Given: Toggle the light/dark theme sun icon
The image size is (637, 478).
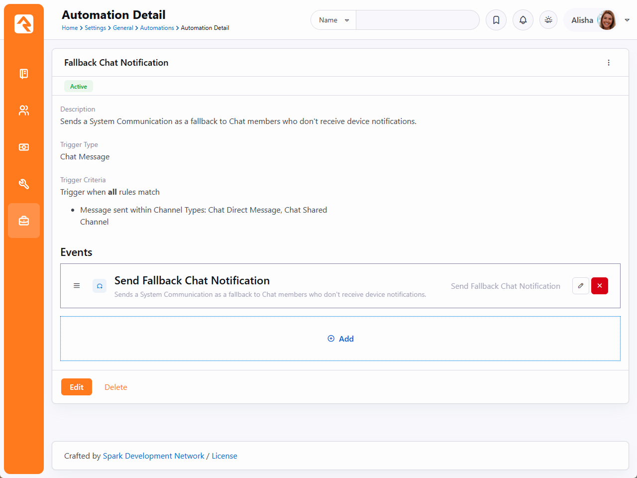Looking at the screenshot, I should click(548, 20).
